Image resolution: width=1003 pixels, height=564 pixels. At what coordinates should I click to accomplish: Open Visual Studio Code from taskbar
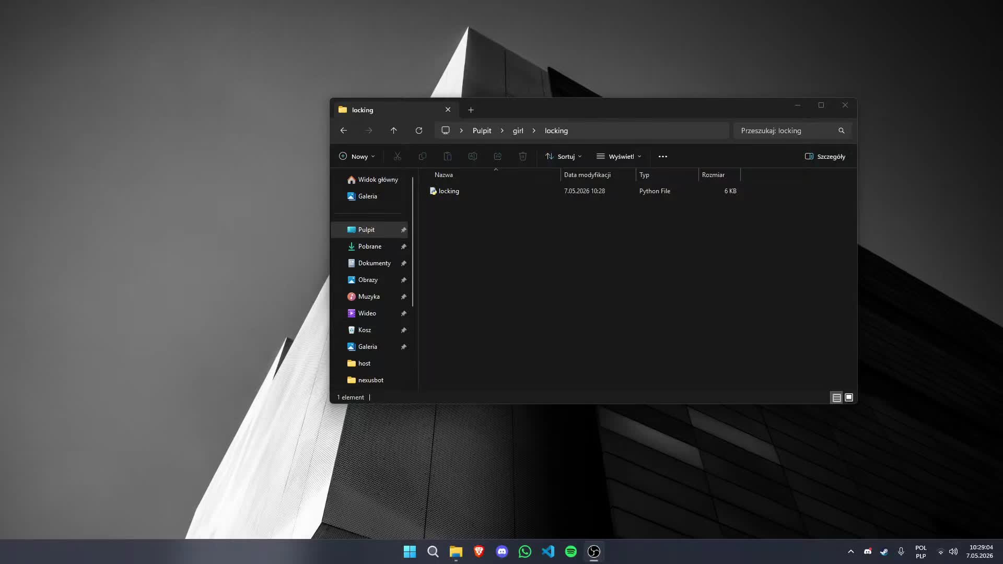tap(548, 551)
